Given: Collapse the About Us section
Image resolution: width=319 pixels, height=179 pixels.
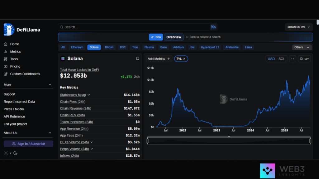Looking at the screenshot, I should 50,133.
